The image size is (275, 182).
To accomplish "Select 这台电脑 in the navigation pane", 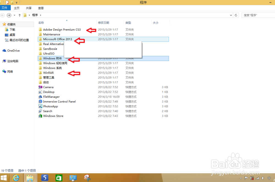I will [x=13, y=61].
